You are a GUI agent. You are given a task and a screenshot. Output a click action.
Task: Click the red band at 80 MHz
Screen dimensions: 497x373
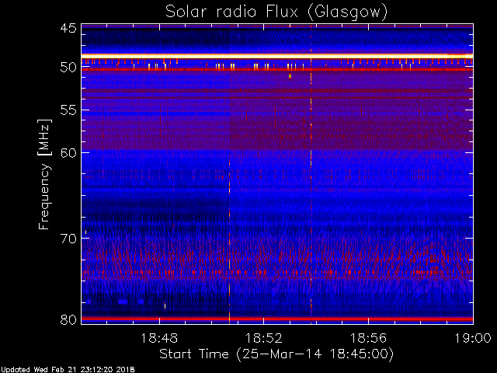click(x=277, y=319)
